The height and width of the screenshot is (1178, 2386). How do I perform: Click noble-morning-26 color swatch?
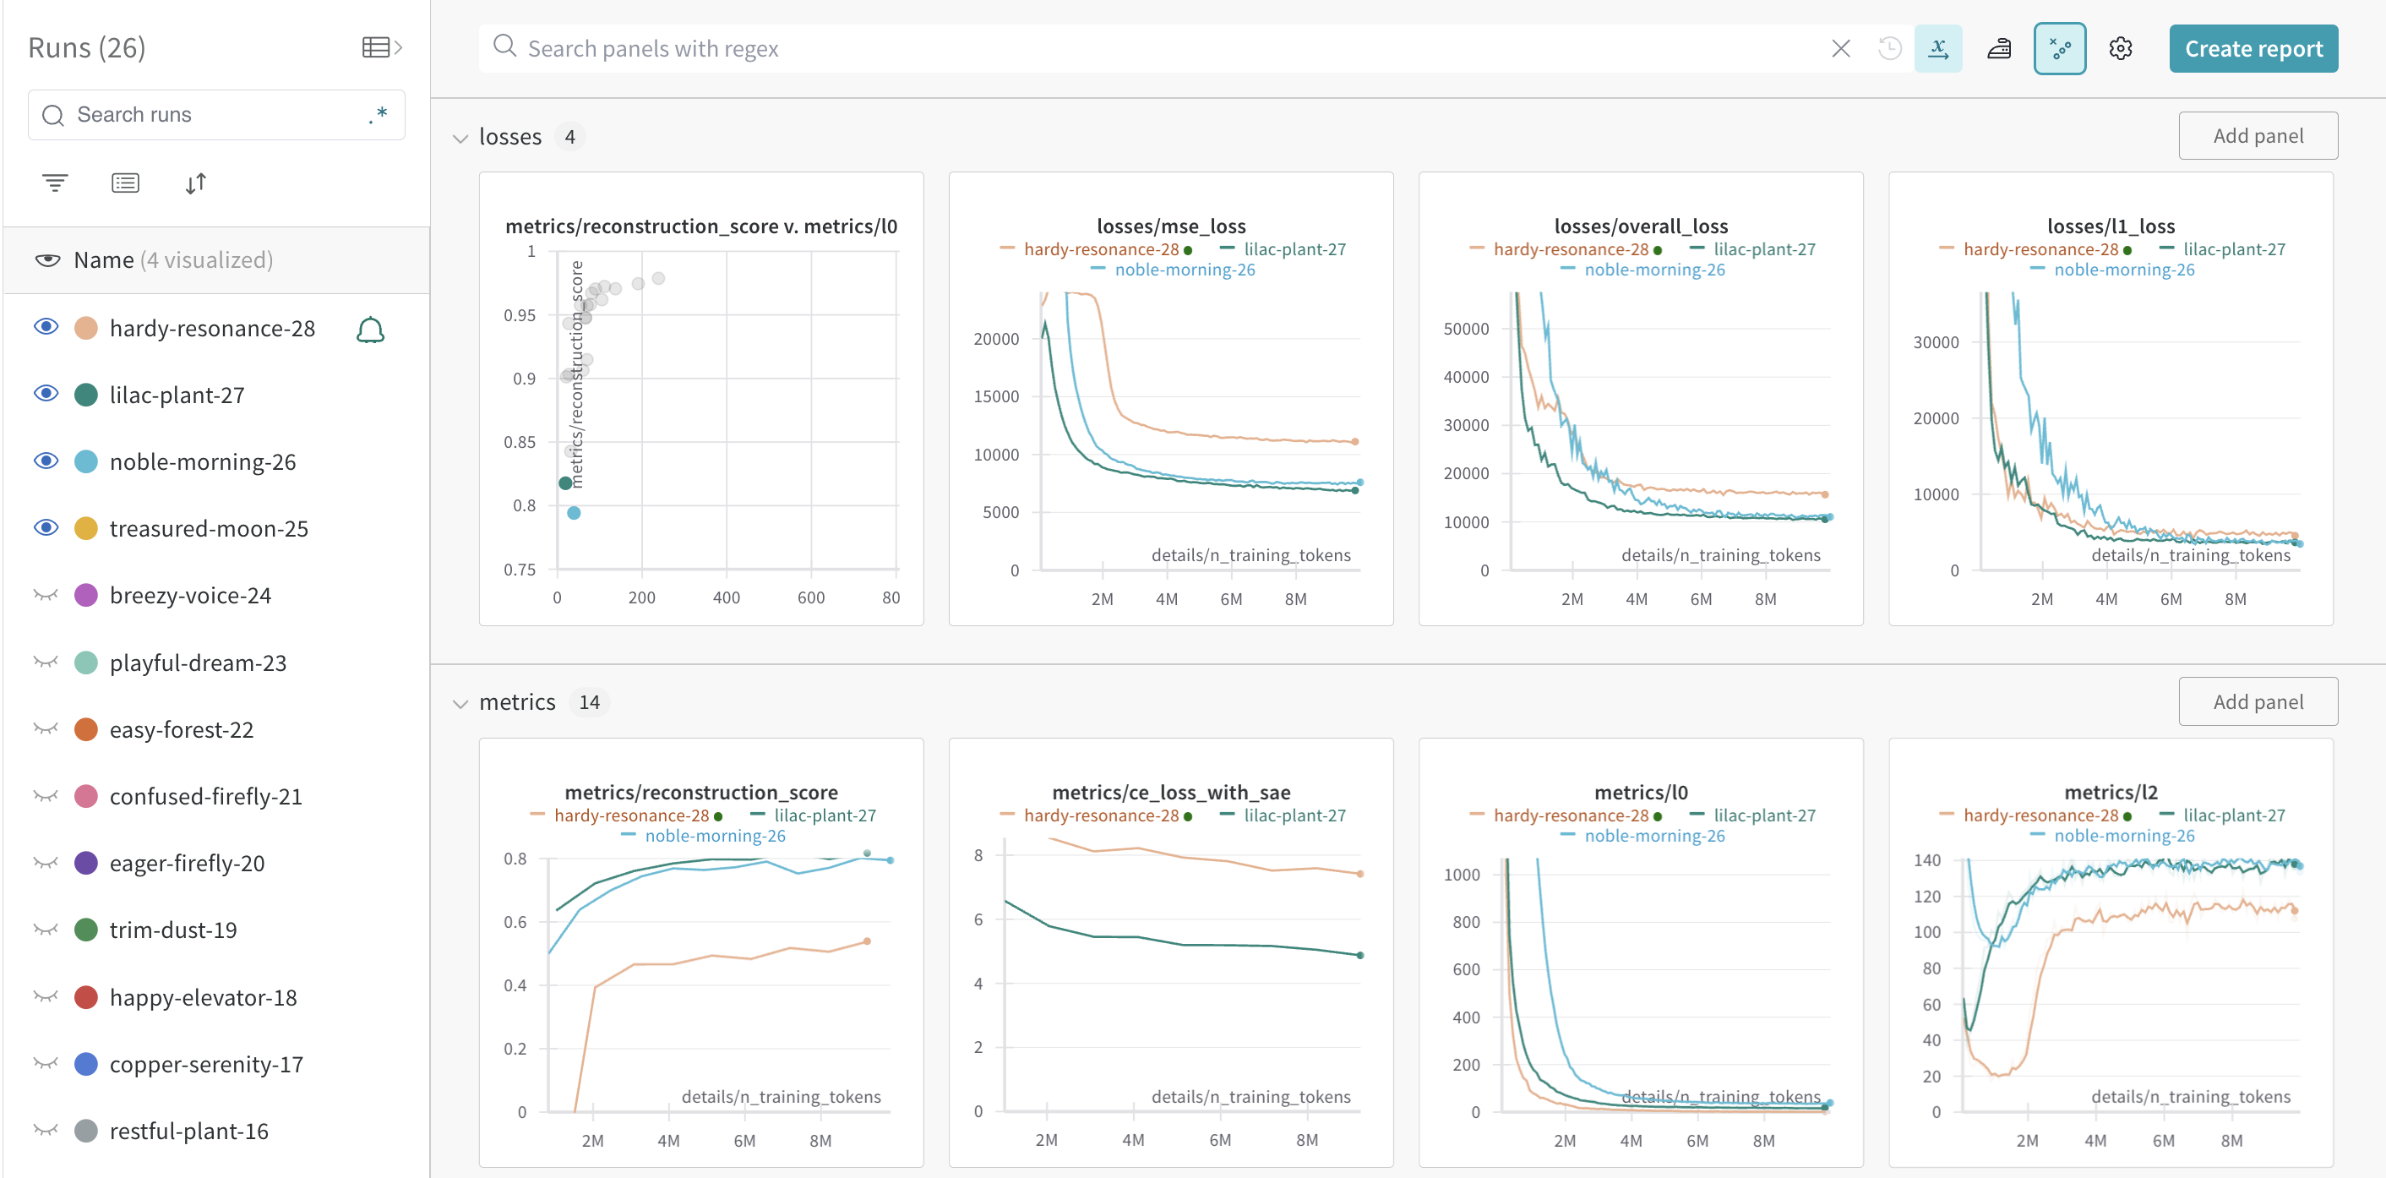tap(86, 461)
